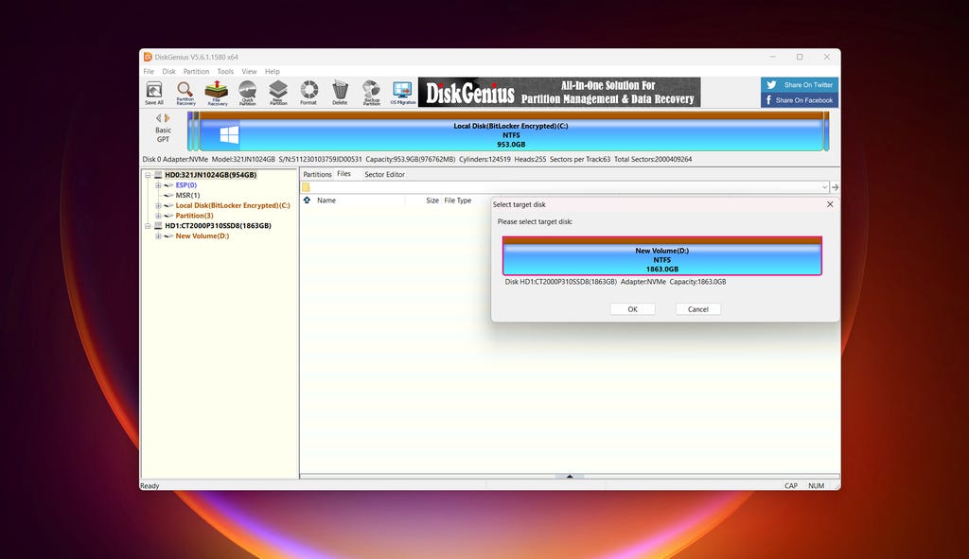Click the Delete trash can icon
Image resolution: width=969 pixels, height=559 pixels.
coord(340,92)
